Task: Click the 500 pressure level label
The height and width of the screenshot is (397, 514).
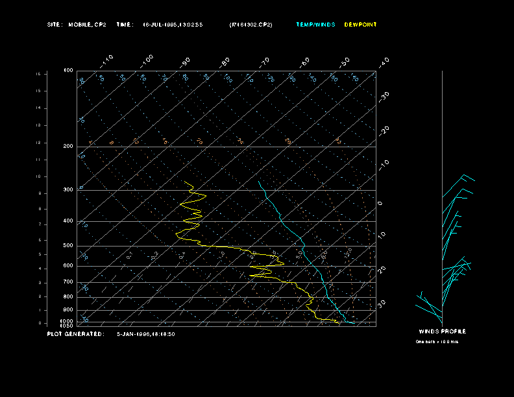Action: tap(68, 246)
